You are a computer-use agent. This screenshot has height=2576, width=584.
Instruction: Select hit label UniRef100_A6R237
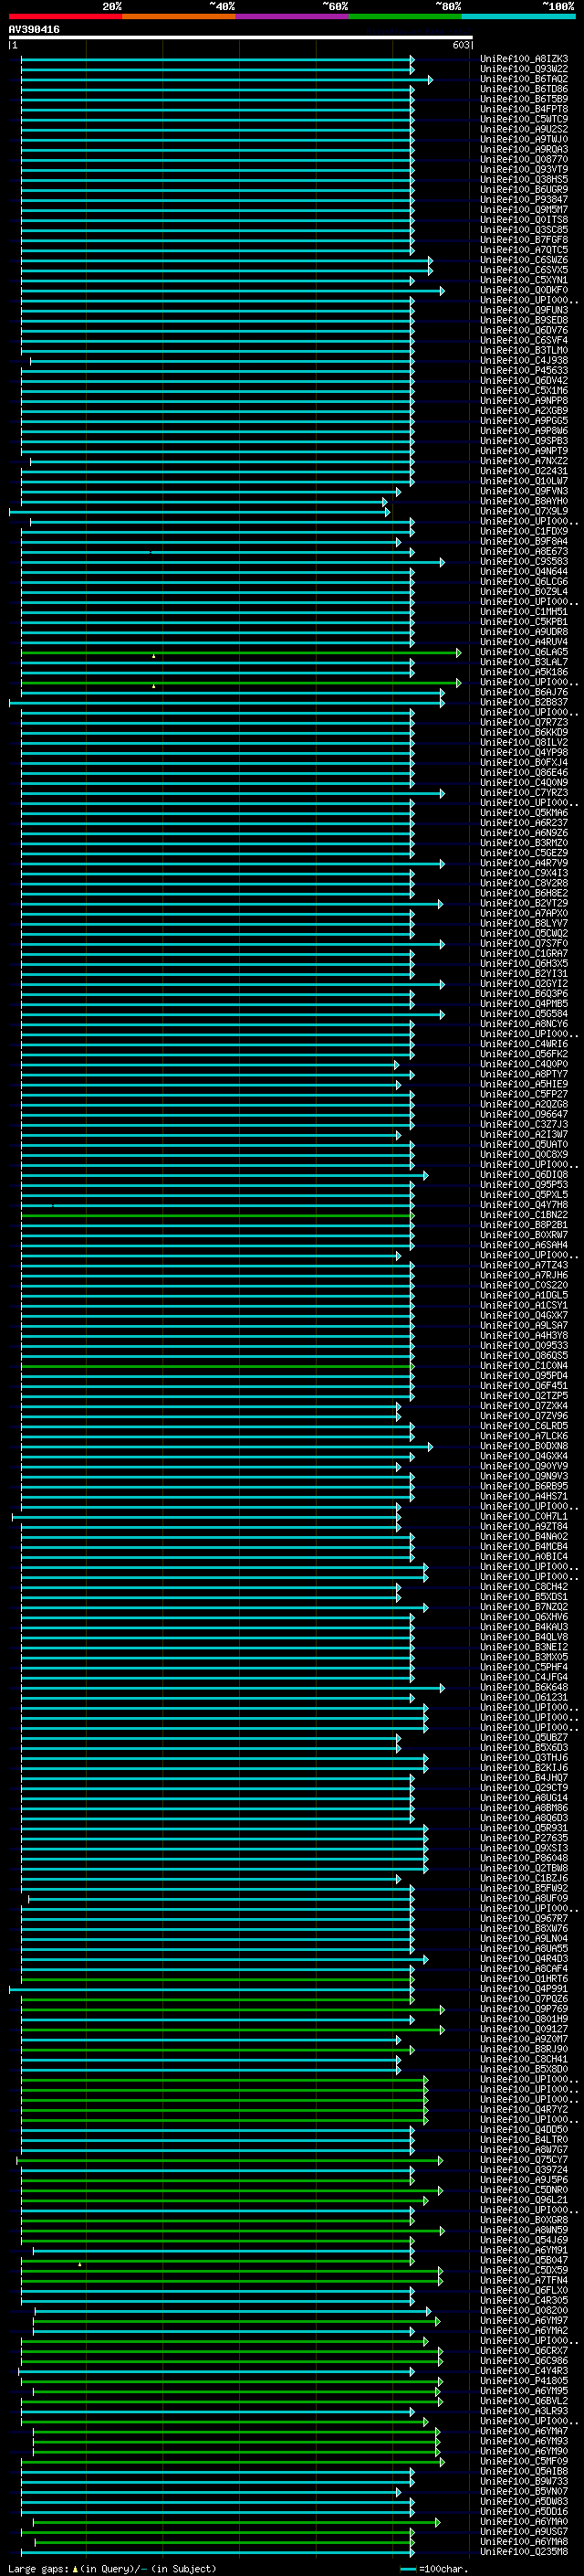click(524, 823)
